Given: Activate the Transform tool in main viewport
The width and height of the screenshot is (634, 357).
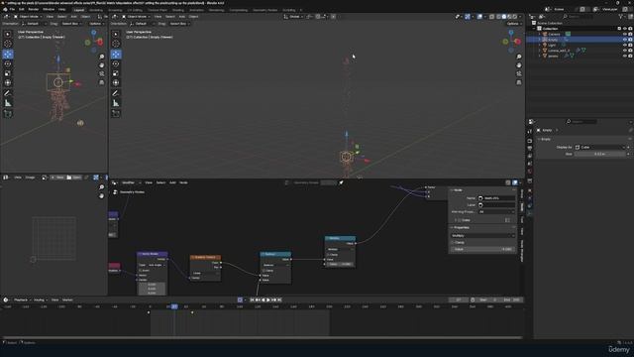Looking at the screenshot, I should (116, 83).
